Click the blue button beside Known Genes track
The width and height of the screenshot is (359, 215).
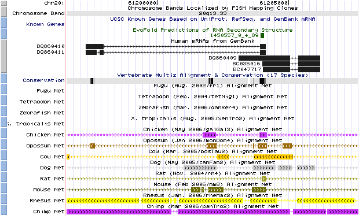[3, 23]
